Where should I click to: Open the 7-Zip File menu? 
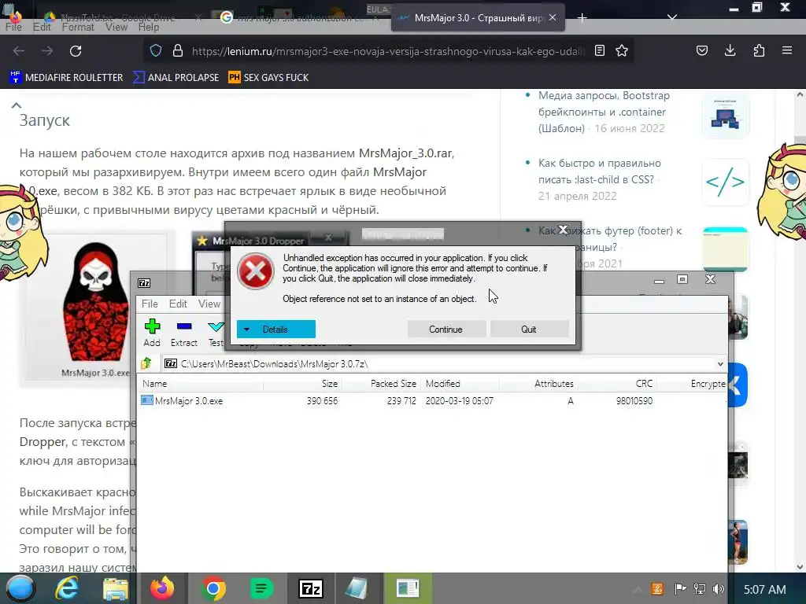tap(150, 304)
